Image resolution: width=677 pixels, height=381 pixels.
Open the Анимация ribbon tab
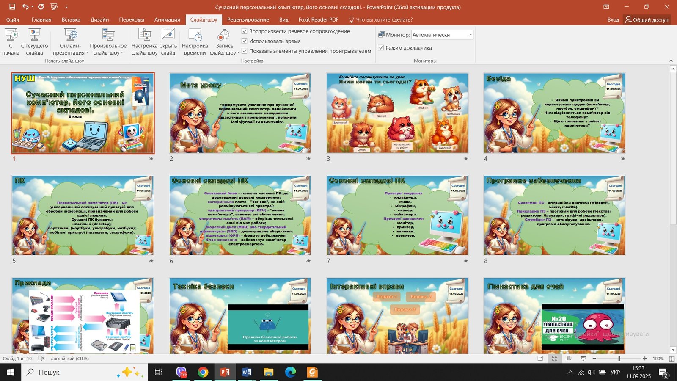(167, 19)
